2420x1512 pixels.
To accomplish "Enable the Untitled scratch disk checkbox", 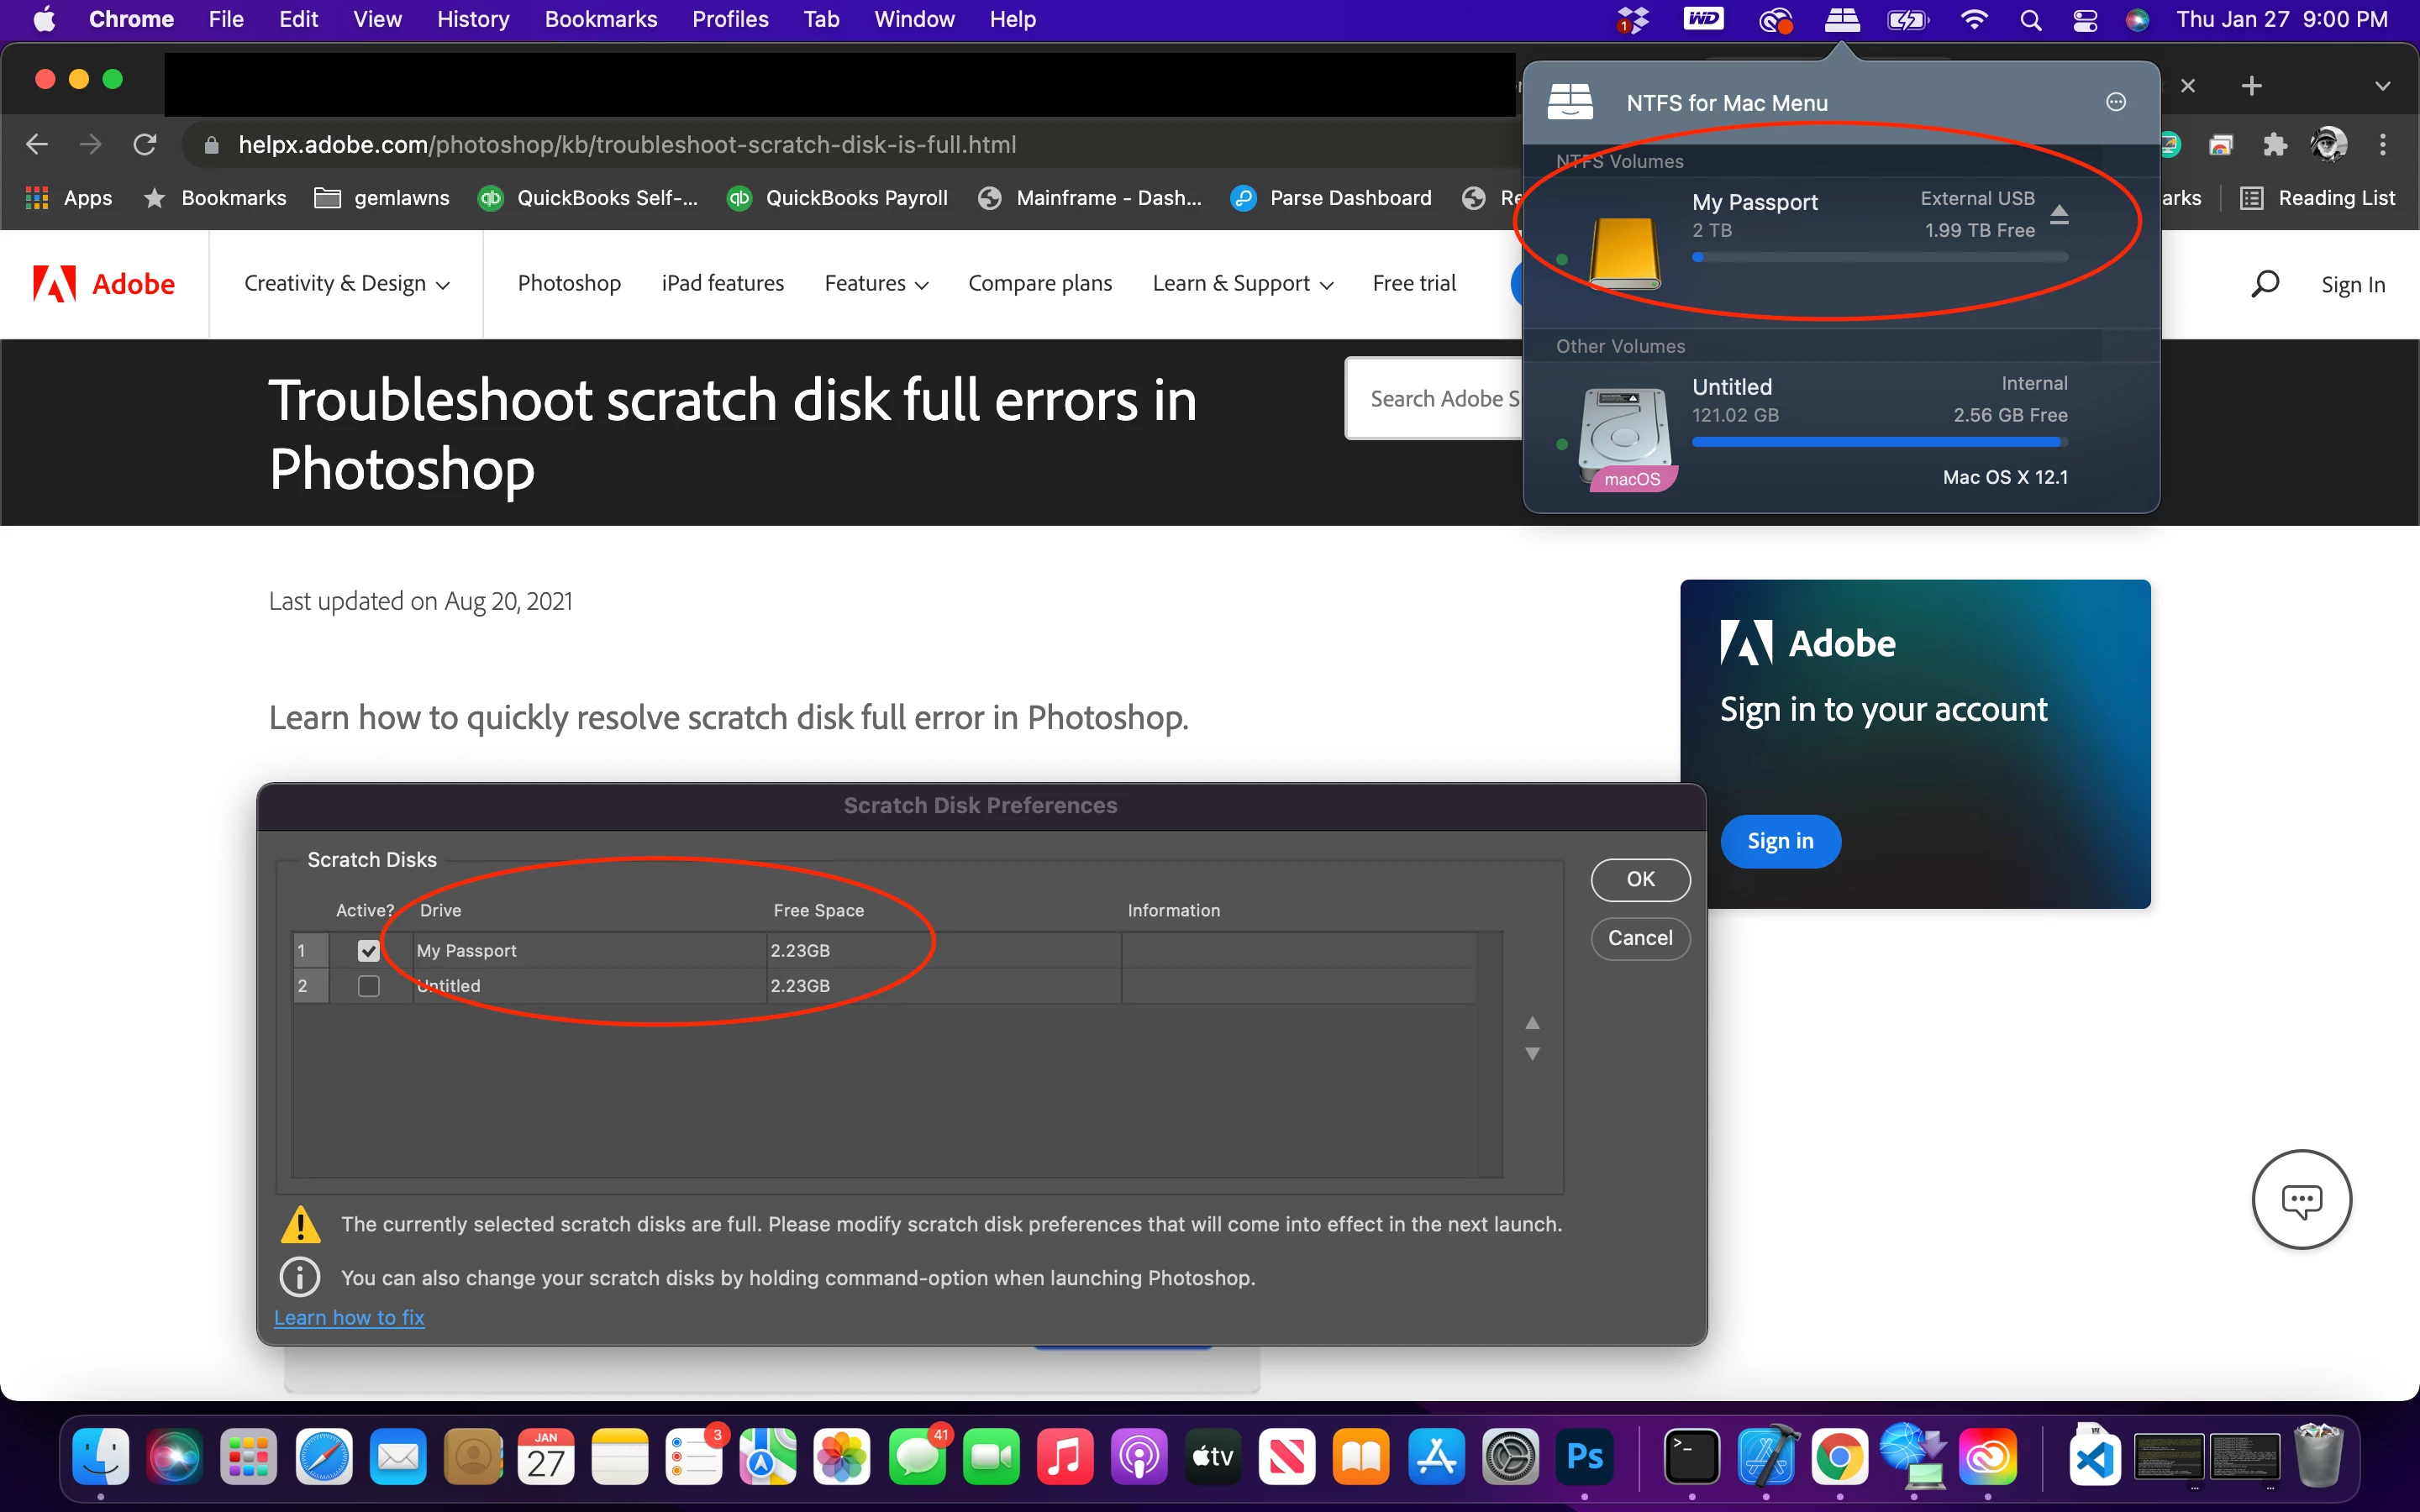I will pos(368,986).
